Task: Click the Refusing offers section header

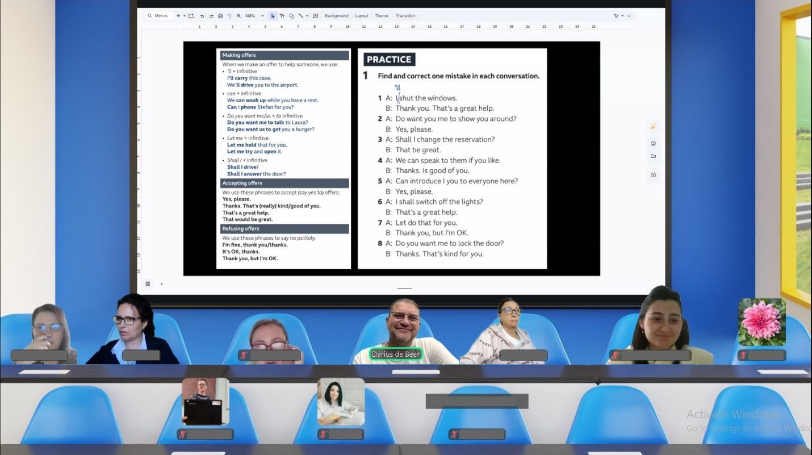Action: (x=284, y=229)
